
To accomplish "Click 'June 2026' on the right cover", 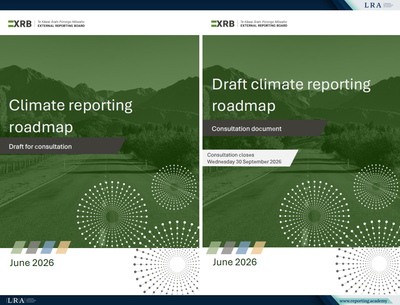I will tap(235, 262).
